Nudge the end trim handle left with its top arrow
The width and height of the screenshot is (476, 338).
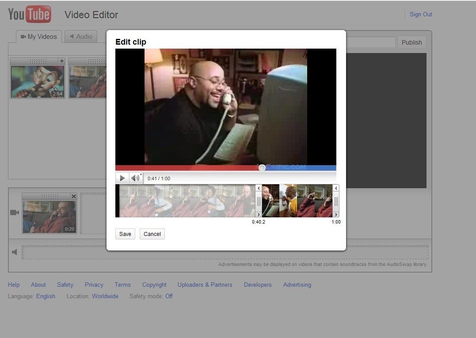[x=336, y=189]
